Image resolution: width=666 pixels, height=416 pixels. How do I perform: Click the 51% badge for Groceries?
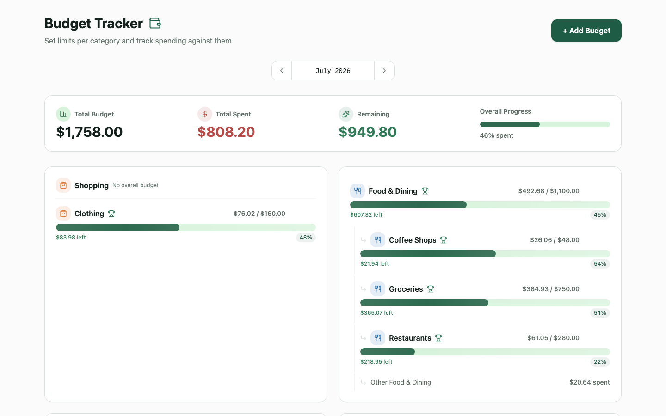coord(600,313)
